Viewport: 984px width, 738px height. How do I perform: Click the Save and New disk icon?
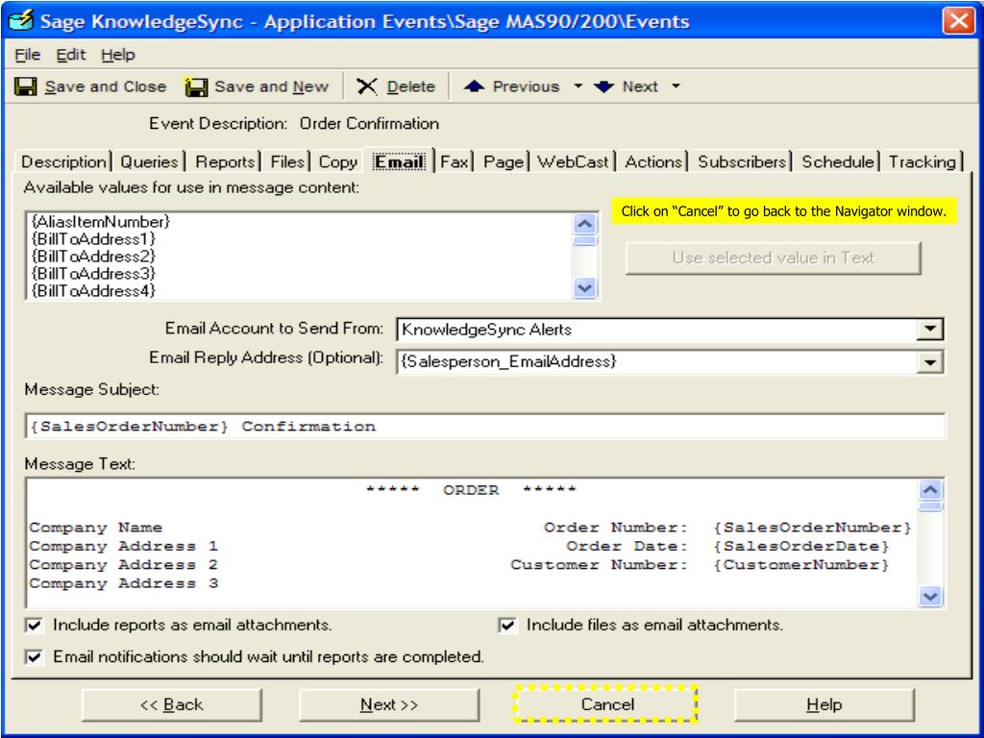pos(196,86)
